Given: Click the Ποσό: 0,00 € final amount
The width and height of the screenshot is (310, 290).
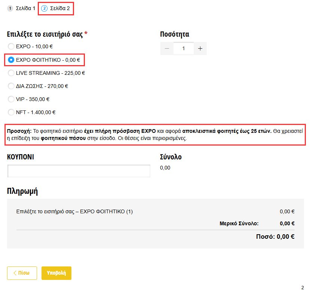Looking at the screenshot, I should pyautogui.click(x=275, y=236).
